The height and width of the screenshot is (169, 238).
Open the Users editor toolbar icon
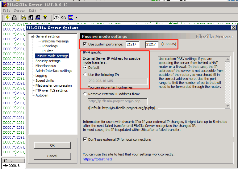point(31,18)
